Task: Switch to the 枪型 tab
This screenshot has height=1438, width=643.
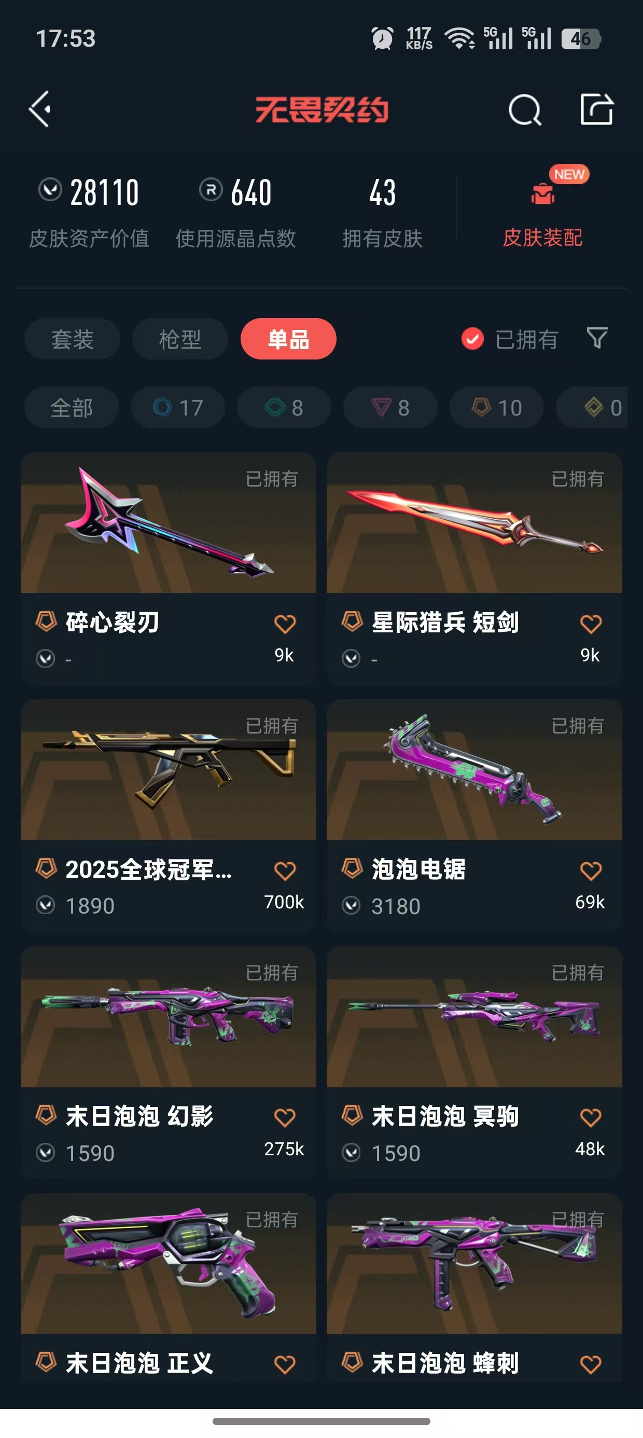Action: [x=180, y=339]
